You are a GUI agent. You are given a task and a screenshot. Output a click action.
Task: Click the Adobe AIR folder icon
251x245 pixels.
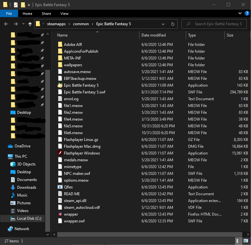60,45
